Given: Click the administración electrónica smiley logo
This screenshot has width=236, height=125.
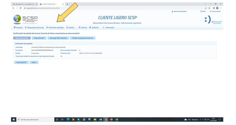Looking at the screenshot, I should pos(213,20).
